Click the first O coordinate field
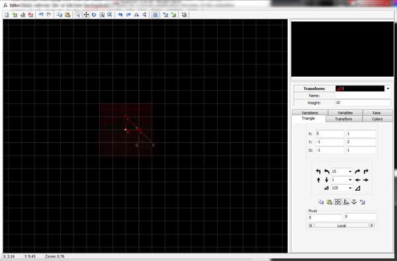 pyautogui.click(x=330, y=150)
